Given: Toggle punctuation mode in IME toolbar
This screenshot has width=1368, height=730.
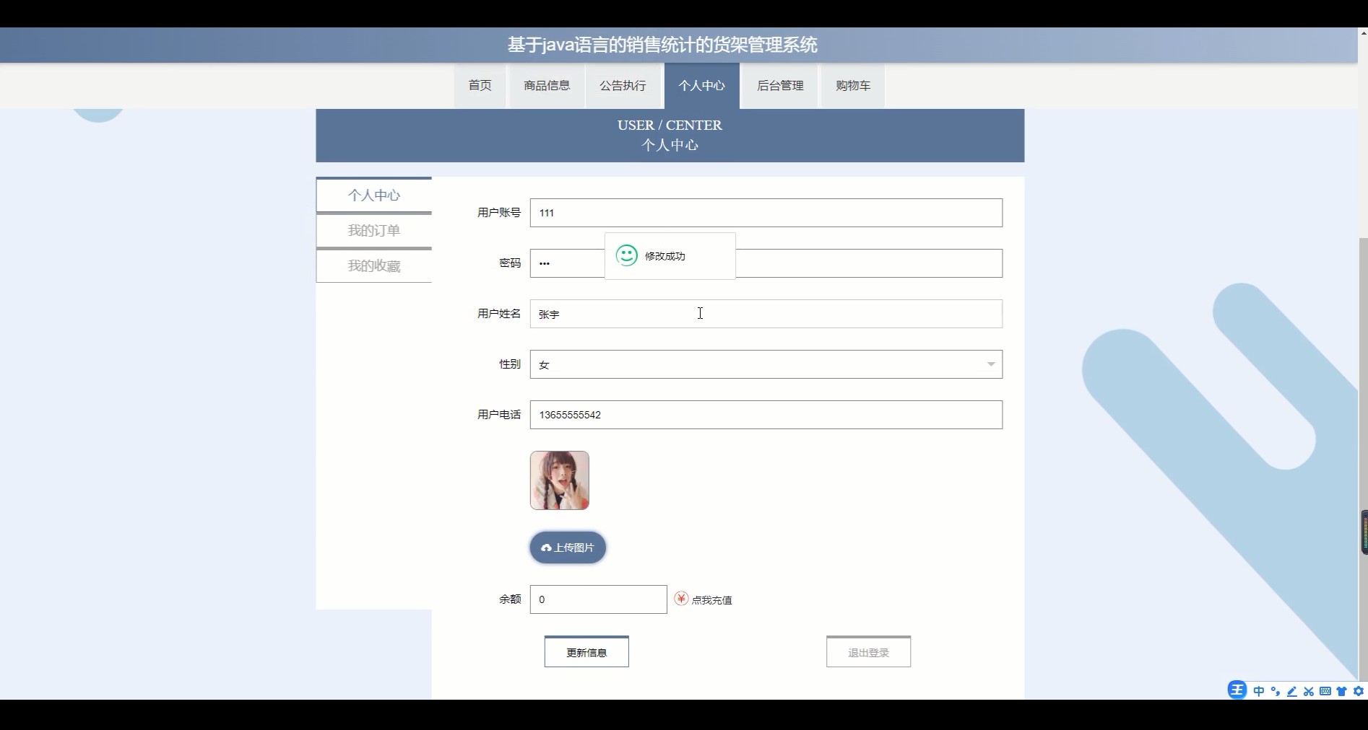Looking at the screenshot, I should coord(1276,691).
